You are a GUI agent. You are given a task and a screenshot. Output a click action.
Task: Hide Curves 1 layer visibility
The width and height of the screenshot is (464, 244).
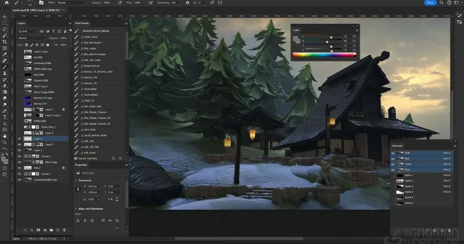20,174
